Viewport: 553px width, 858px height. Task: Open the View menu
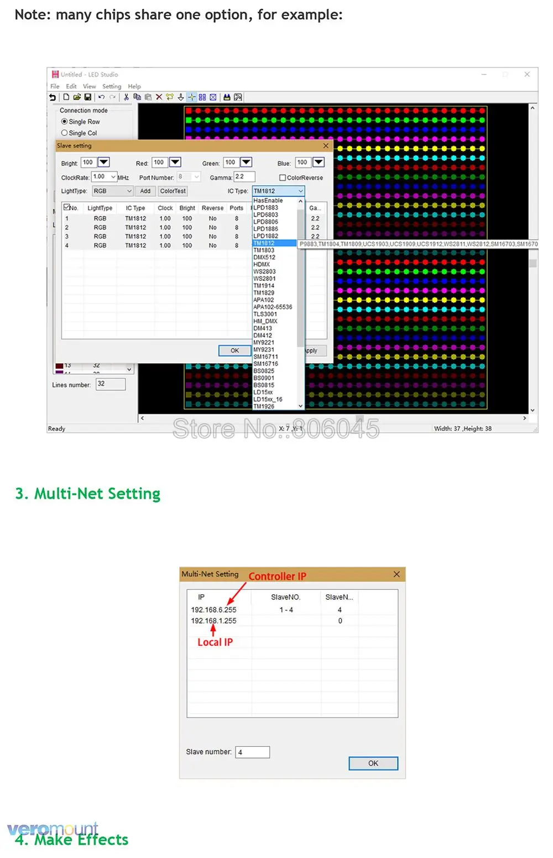[x=90, y=86]
